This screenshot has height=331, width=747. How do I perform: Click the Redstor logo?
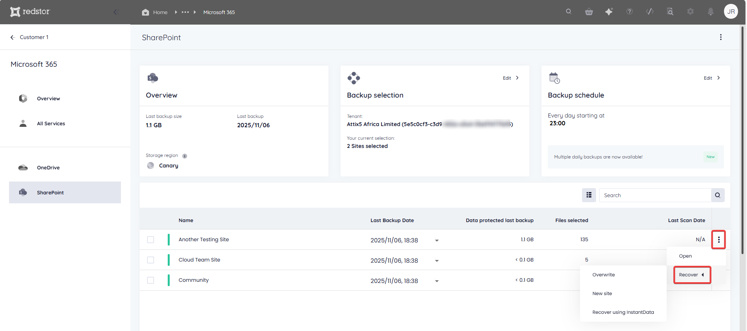pyautogui.click(x=30, y=12)
